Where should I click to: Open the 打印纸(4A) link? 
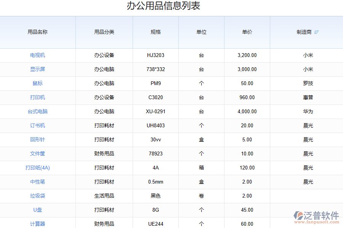tap(38, 168)
